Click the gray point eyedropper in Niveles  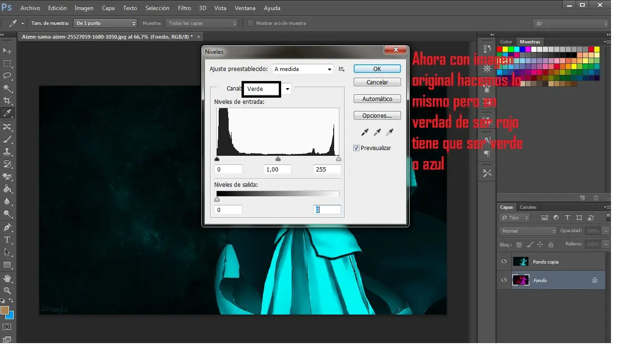pyautogui.click(x=377, y=132)
